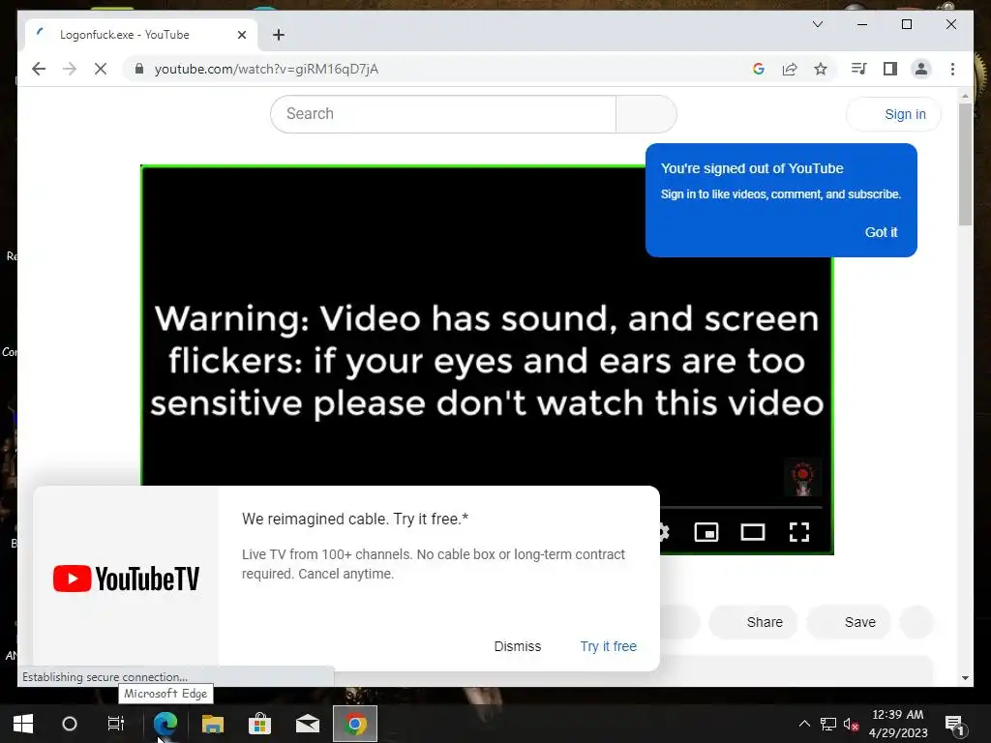Click Got it on the signed-out notice
The width and height of the screenshot is (991, 743).
(881, 232)
